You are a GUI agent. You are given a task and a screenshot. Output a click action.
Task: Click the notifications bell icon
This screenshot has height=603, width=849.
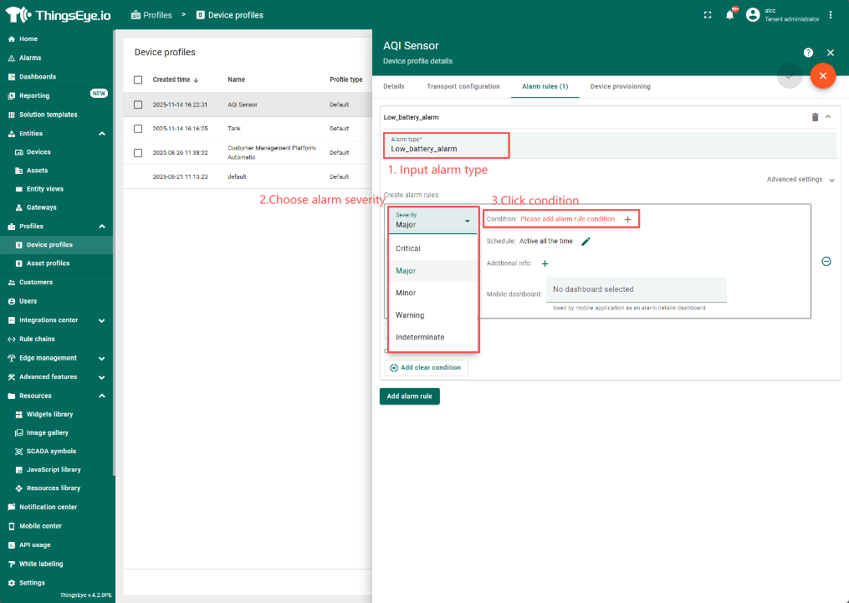729,15
